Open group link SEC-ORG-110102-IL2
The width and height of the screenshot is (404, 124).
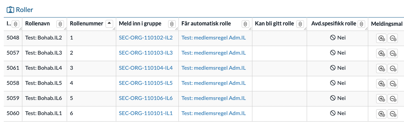(x=145, y=38)
